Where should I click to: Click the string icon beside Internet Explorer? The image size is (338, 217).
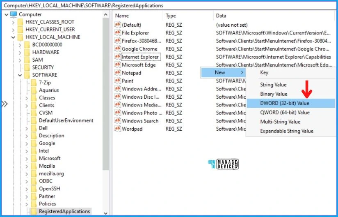(117, 57)
